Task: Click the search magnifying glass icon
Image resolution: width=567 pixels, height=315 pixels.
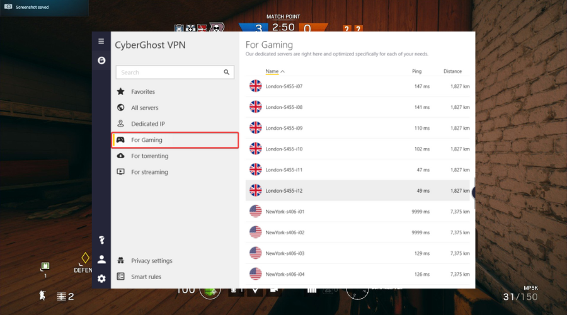Action: pyautogui.click(x=227, y=72)
